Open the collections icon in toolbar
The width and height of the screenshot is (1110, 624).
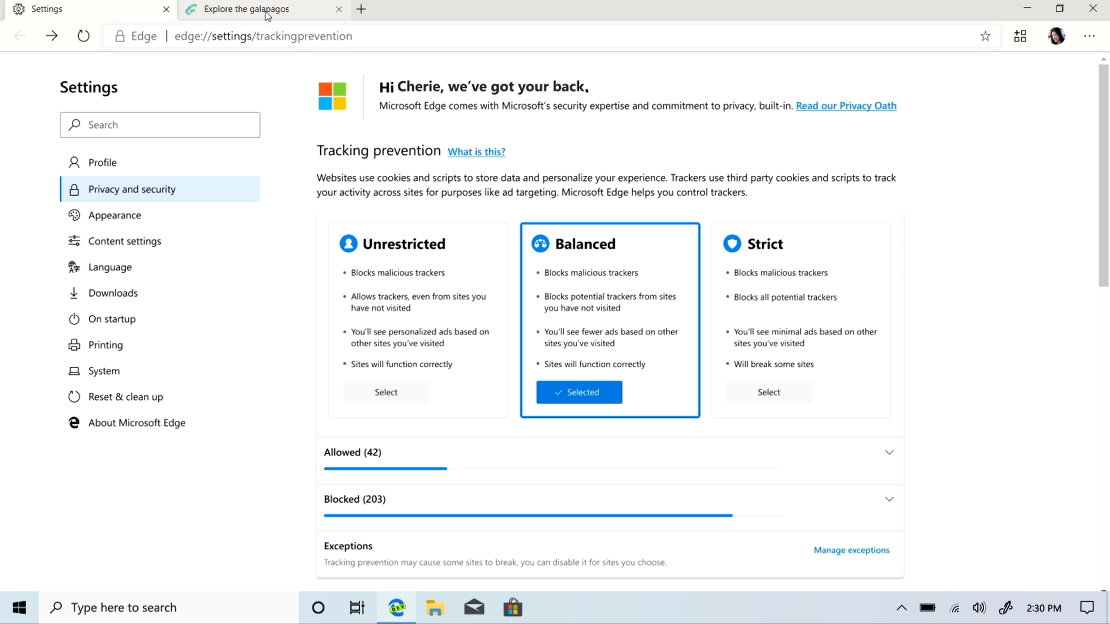(1020, 36)
